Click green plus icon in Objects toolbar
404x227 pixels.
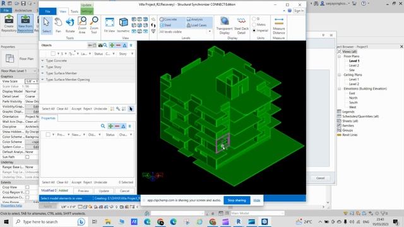pos(112,45)
